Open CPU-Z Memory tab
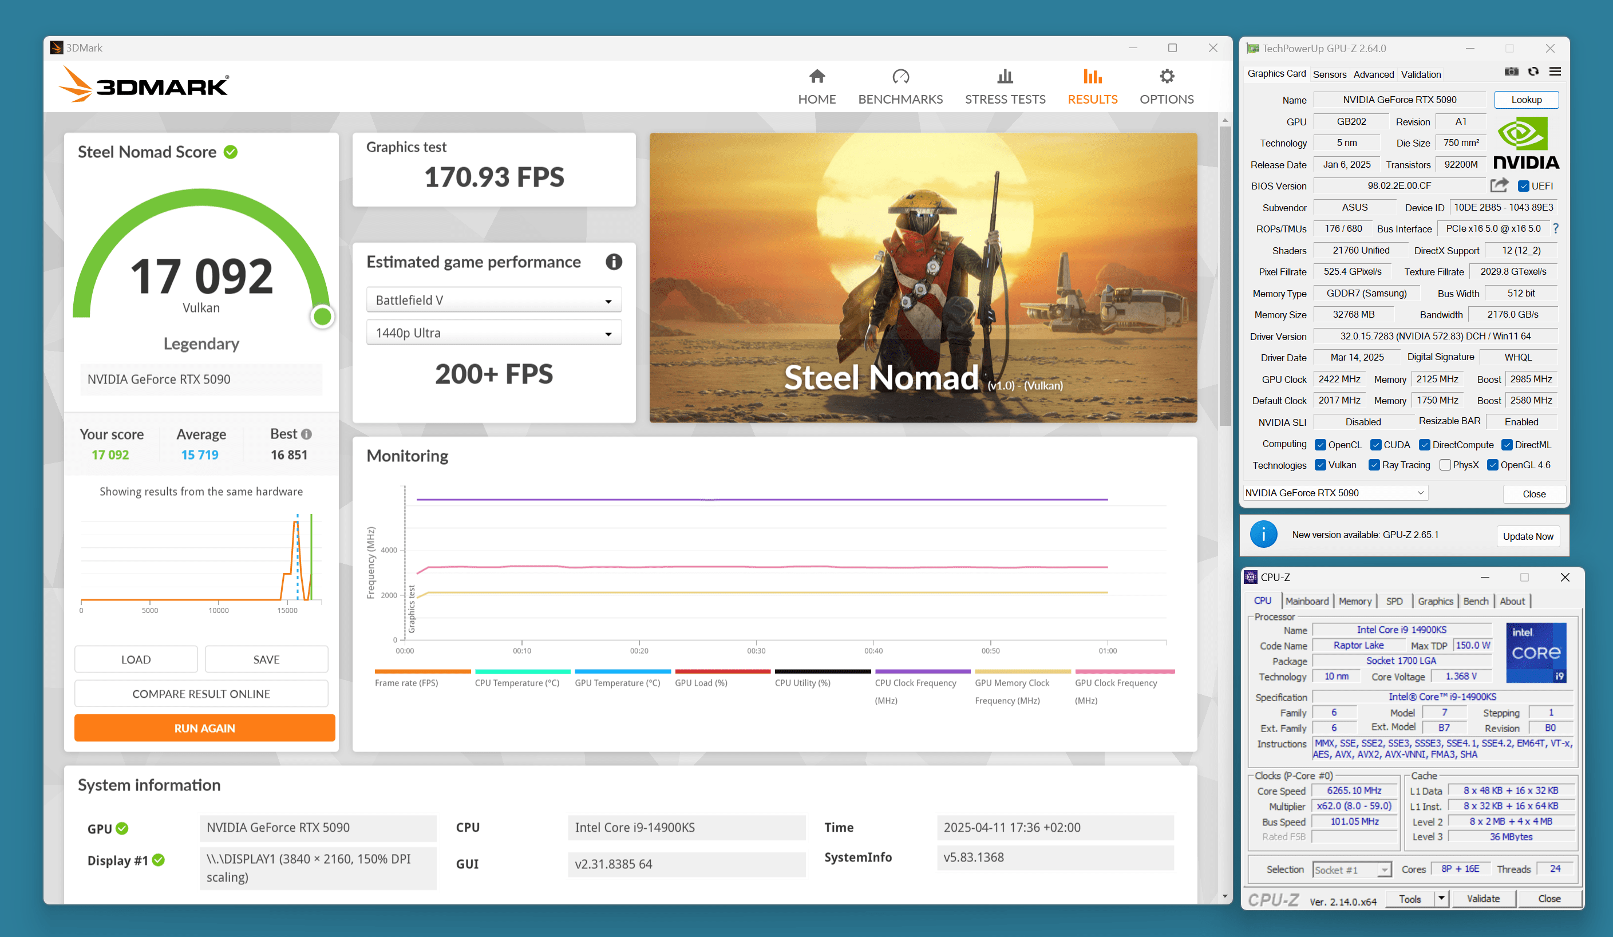Image resolution: width=1613 pixels, height=937 pixels. click(x=1355, y=601)
